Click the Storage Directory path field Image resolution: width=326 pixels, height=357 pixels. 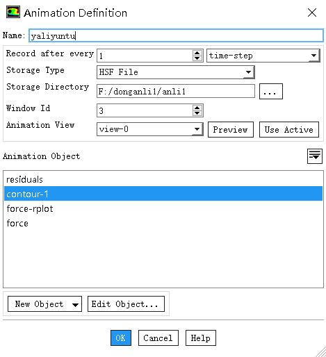click(176, 91)
